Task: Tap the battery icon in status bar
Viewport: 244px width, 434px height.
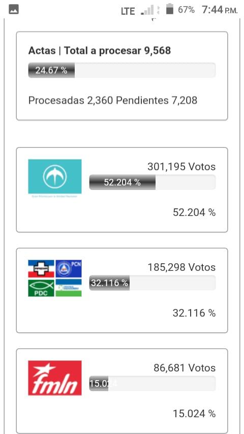Action: tap(169, 9)
